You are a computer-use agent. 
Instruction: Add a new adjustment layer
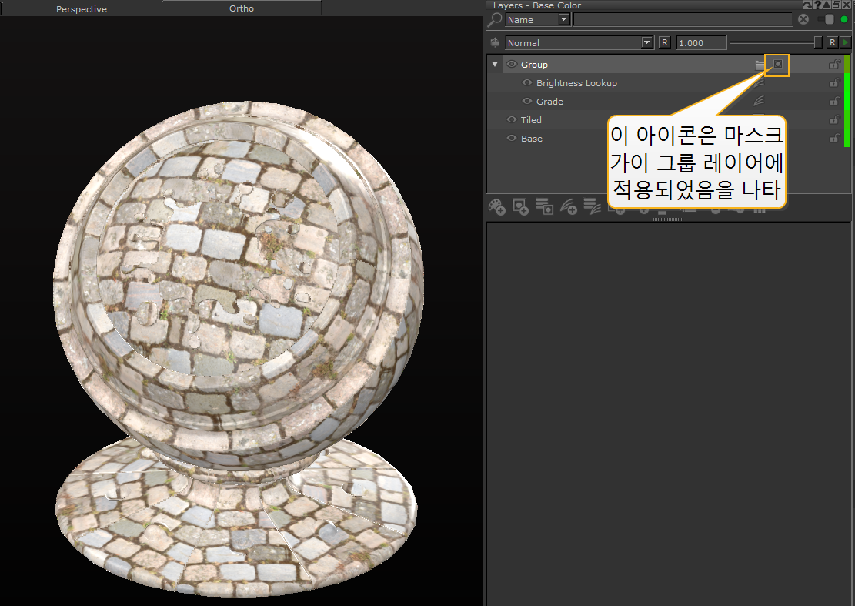point(569,207)
